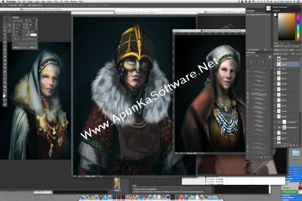Click the lock position icon in Layers
This screenshot has height=201, width=302.
(x=283, y=54)
